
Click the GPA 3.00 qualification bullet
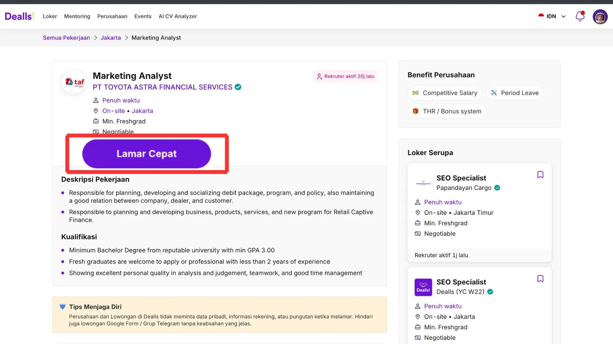click(x=172, y=250)
